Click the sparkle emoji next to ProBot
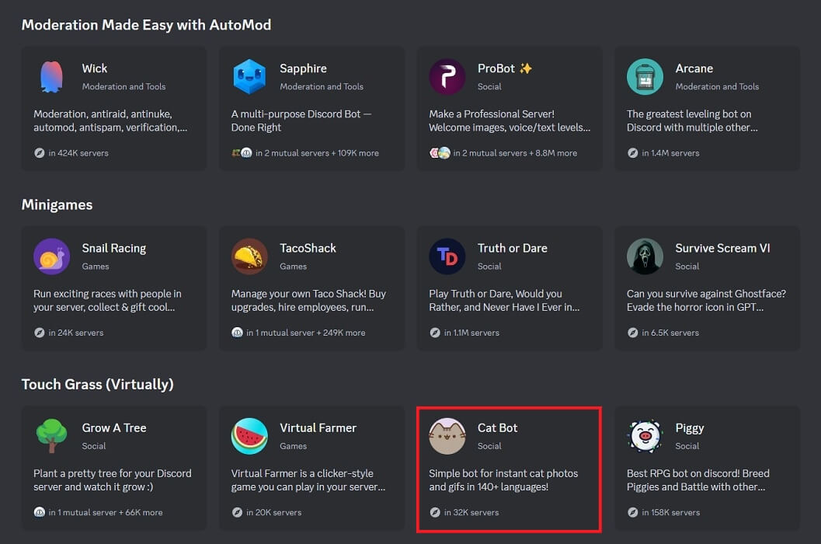This screenshot has width=821, height=544. [526, 68]
